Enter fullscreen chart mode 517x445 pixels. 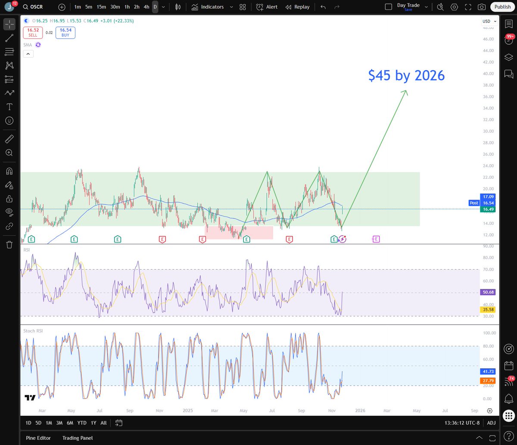(x=468, y=7)
